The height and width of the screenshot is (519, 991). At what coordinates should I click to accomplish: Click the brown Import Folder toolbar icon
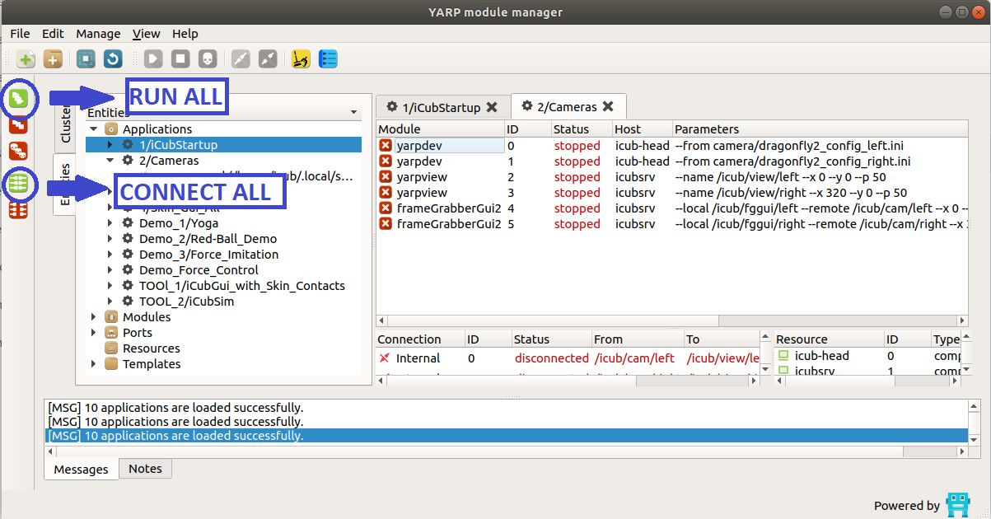pyautogui.click(x=53, y=59)
